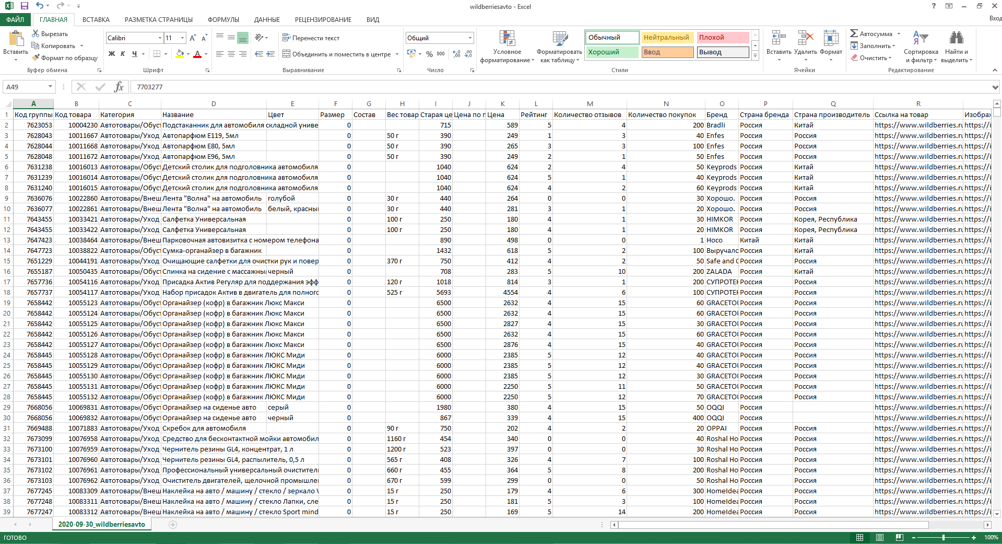
Task: Click the decrease indent icon
Action: 258,54
